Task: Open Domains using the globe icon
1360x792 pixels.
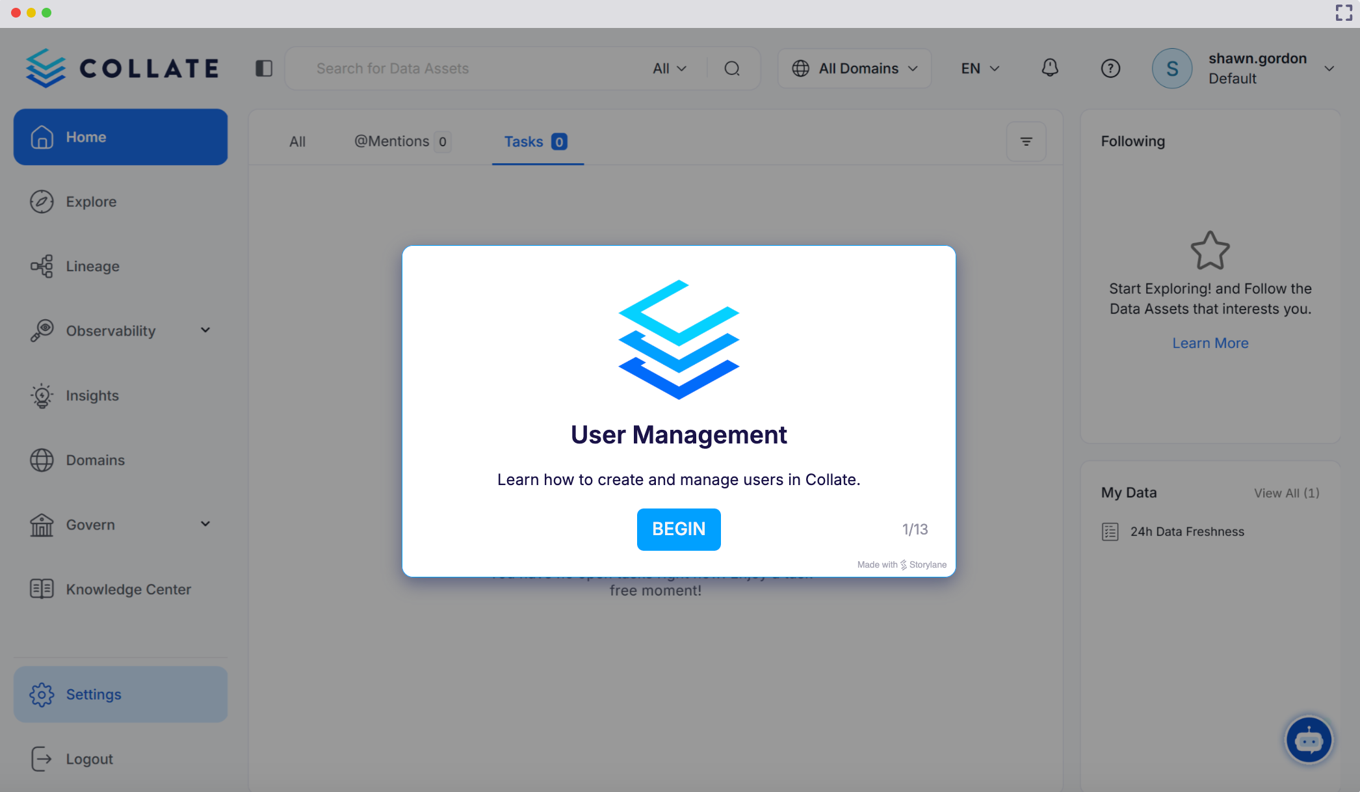Action: (42, 460)
